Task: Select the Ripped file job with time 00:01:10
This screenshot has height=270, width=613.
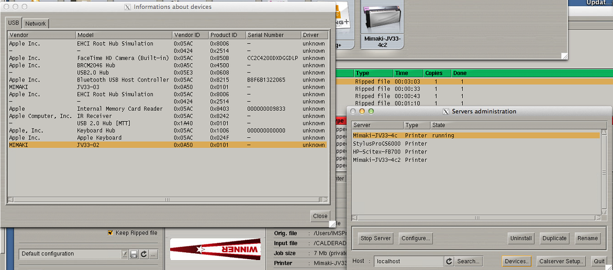Action: (474, 103)
